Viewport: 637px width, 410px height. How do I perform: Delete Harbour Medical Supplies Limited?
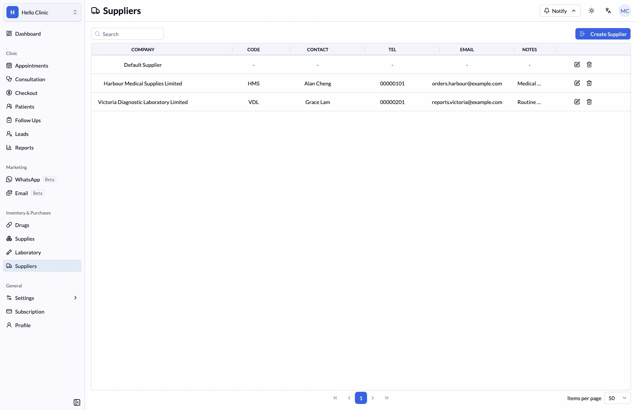(x=589, y=83)
